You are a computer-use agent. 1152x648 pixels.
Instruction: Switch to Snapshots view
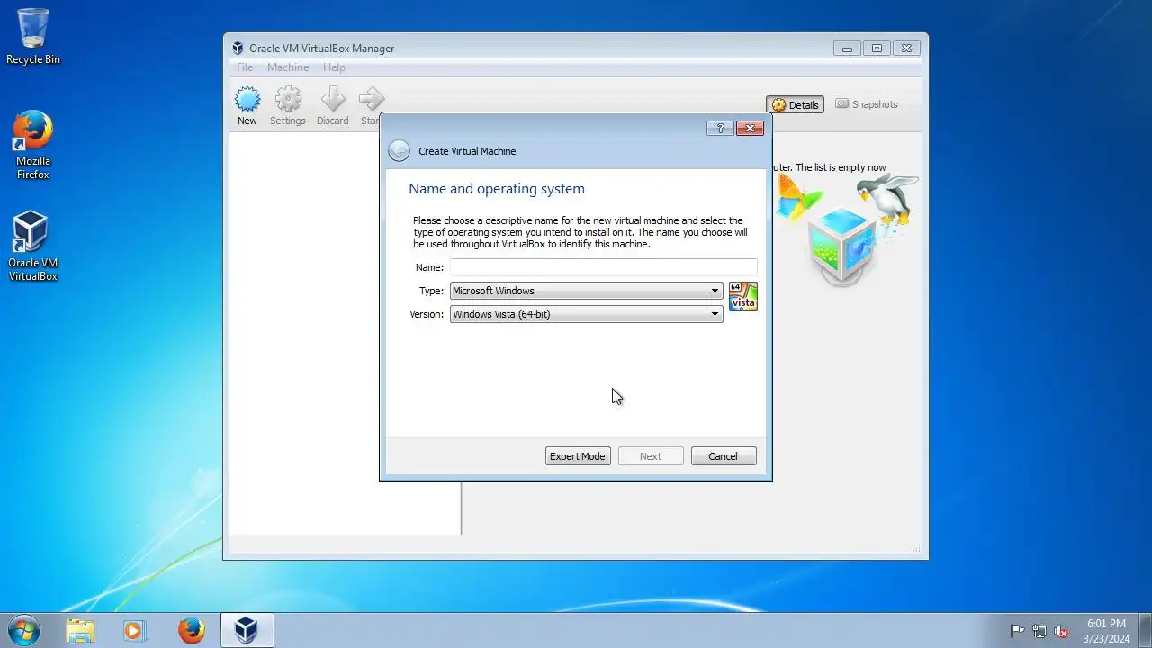867,104
